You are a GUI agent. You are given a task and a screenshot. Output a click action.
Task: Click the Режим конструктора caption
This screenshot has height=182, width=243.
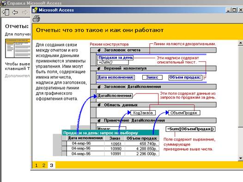point(109,44)
